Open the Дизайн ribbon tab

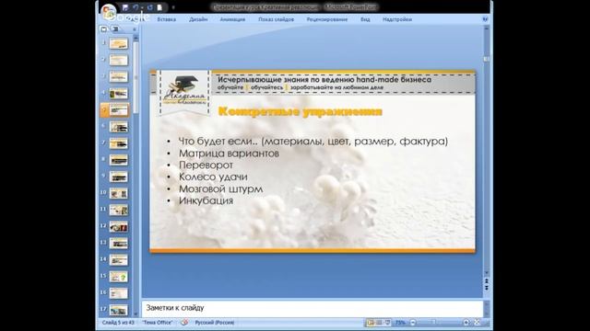pos(198,19)
